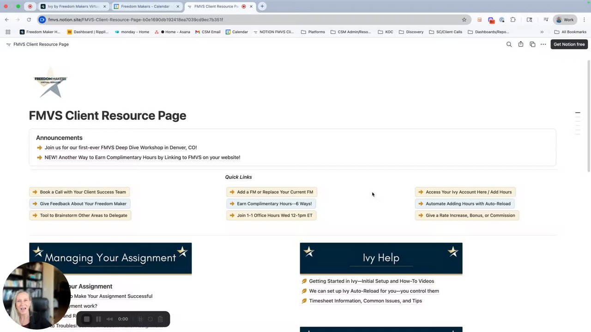This screenshot has width=591, height=332.
Task: Show hidden bookmarks with the double chevron
Action: click(x=542, y=32)
